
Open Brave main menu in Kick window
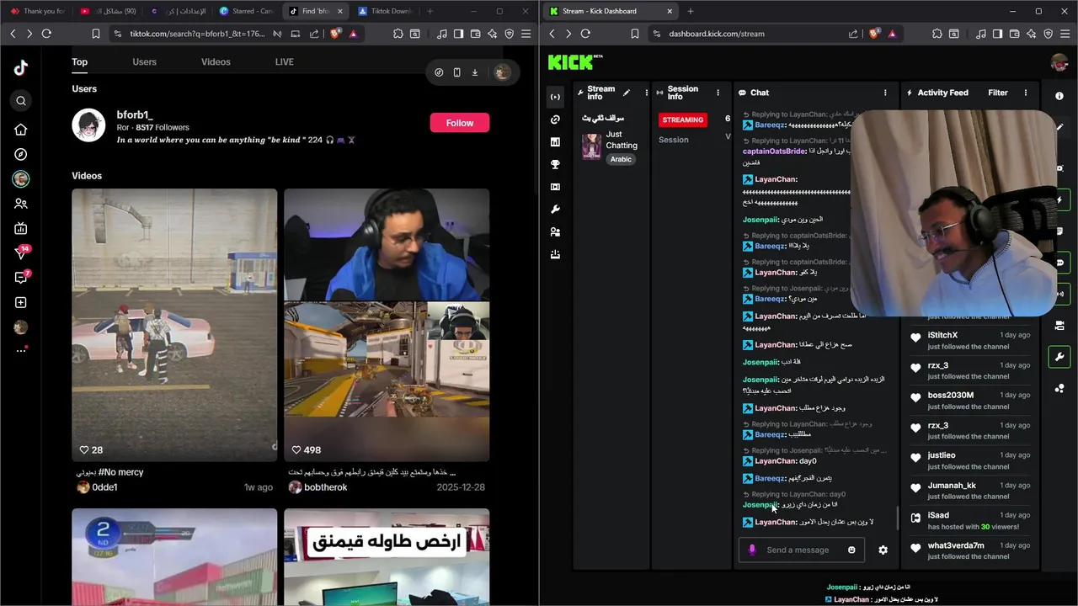(x=1065, y=34)
